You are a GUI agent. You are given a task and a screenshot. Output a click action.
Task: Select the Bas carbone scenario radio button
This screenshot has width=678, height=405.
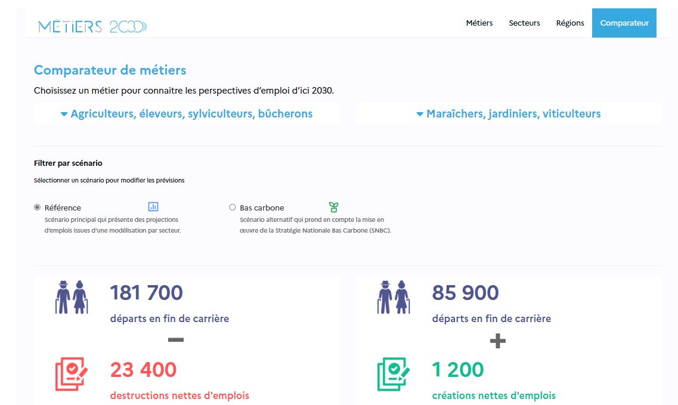pos(232,207)
